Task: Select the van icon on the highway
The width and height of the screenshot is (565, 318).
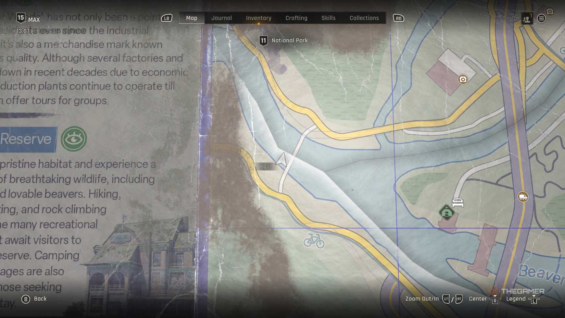Action: tap(523, 197)
